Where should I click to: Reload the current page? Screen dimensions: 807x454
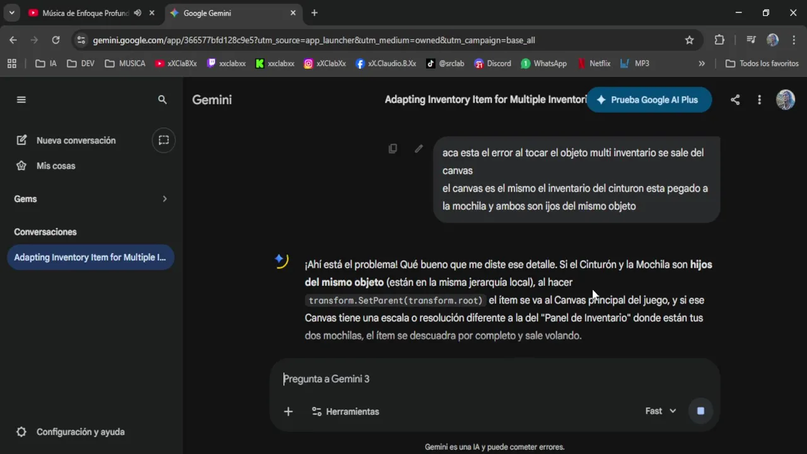pos(55,40)
